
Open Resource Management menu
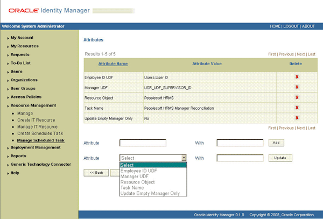point(33,105)
